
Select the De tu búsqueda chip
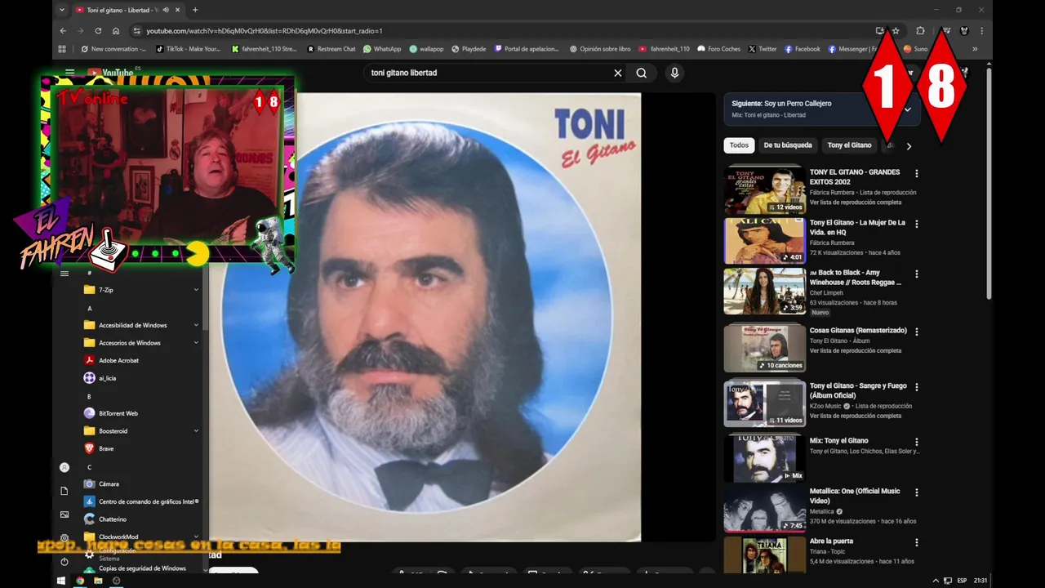pos(788,145)
